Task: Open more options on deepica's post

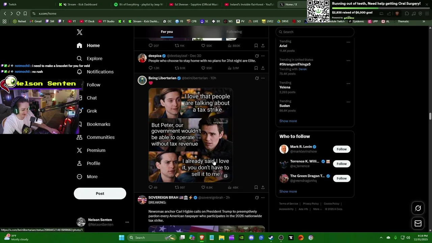Action: (263, 56)
